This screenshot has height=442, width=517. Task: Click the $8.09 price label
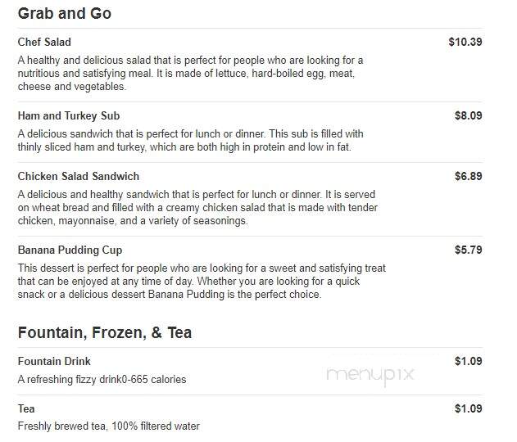[468, 115]
